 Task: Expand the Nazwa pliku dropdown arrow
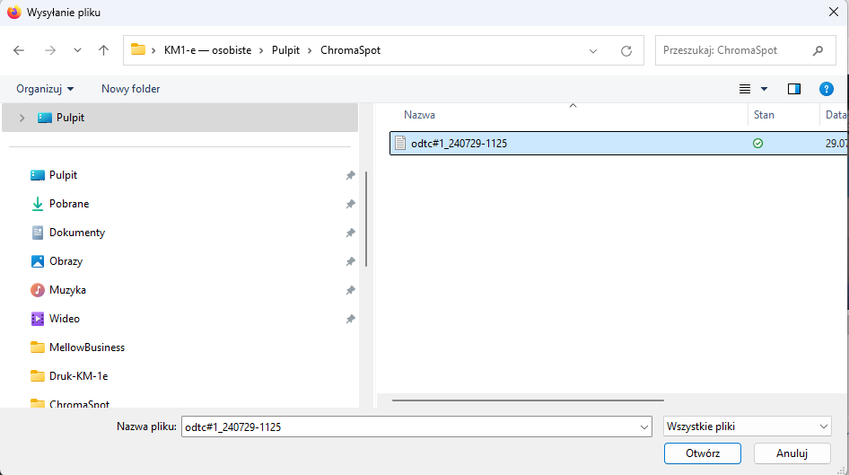(x=644, y=427)
